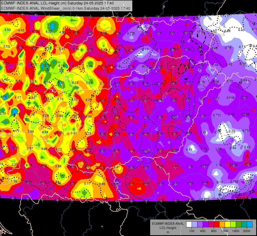Screen dimensions: 257x236
Task: Click the wind shear value 0.735
Action: 131,33
